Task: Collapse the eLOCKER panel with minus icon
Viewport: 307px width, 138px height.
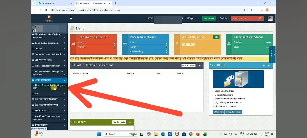Action: pyautogui.click(x=264, y=66)
